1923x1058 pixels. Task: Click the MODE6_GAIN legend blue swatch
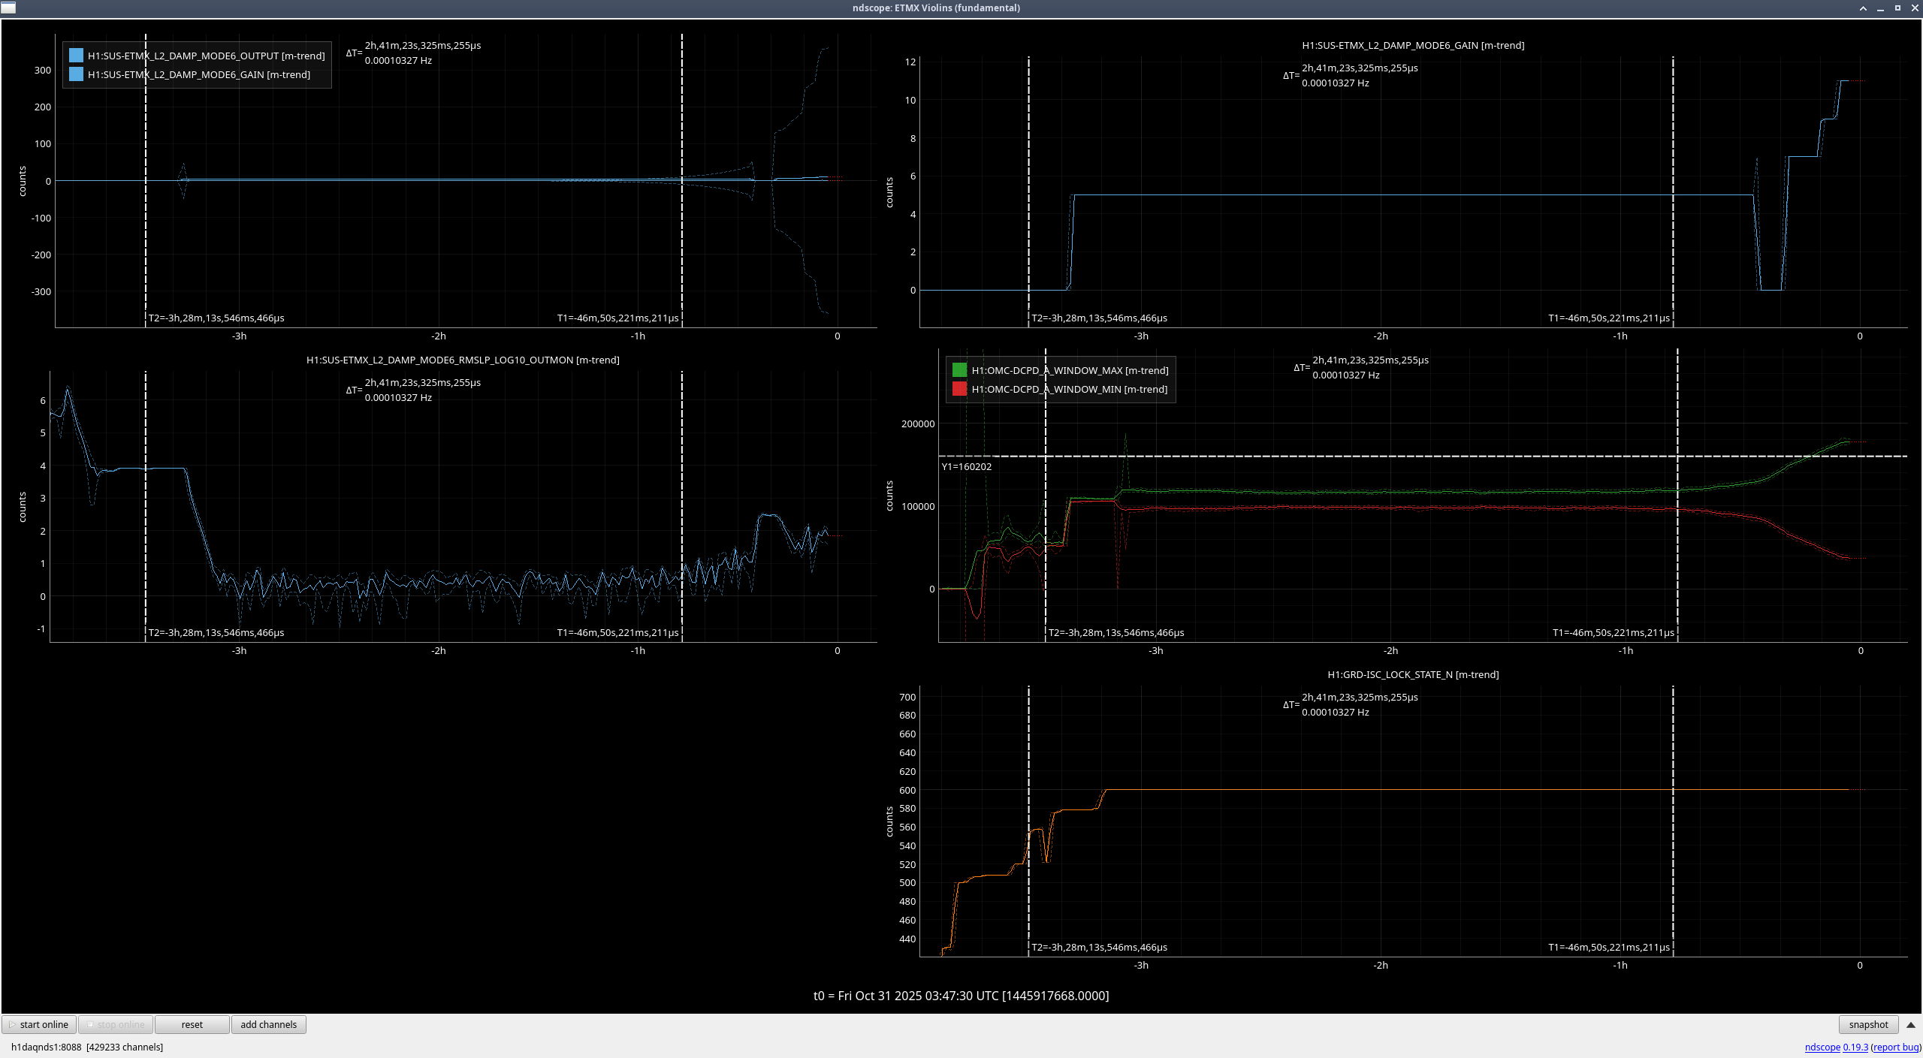pos(76,74)
